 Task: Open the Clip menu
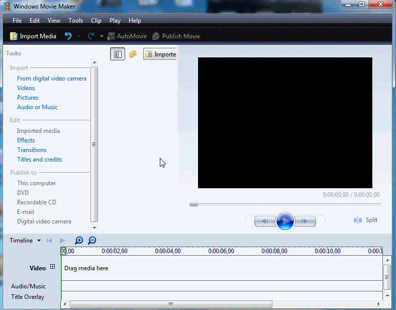[x=96, y=21]
